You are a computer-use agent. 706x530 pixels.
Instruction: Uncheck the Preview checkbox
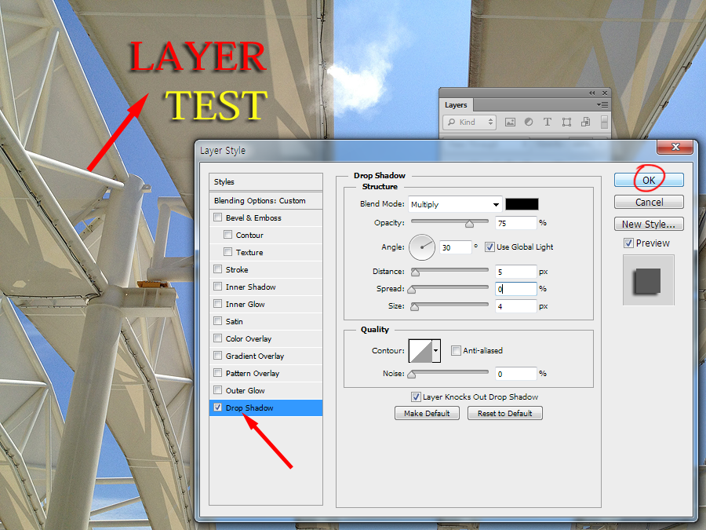pos(628,243)
